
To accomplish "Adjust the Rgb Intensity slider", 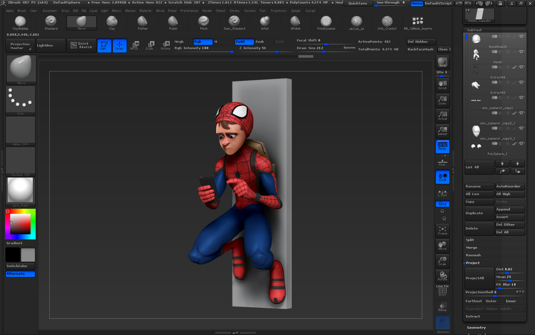I will [x=204, y=48].
